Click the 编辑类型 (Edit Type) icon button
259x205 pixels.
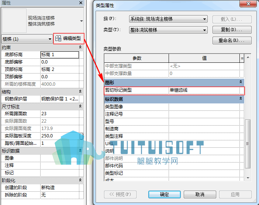69,38
